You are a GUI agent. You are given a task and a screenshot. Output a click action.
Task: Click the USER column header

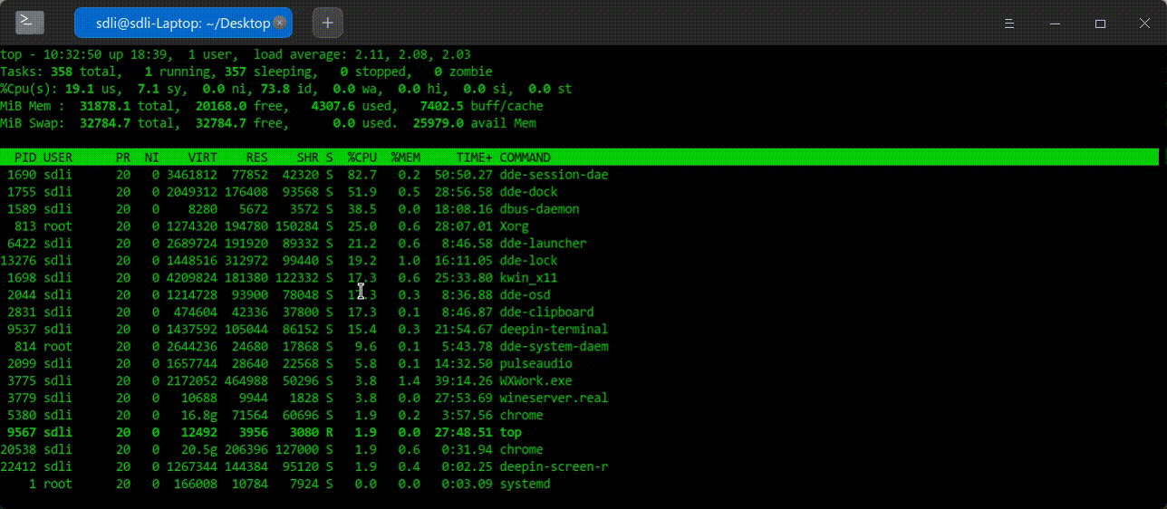tap(58, 158)
